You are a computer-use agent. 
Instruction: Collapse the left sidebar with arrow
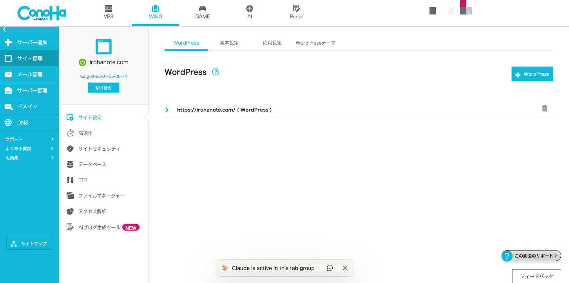pos(4,29)
